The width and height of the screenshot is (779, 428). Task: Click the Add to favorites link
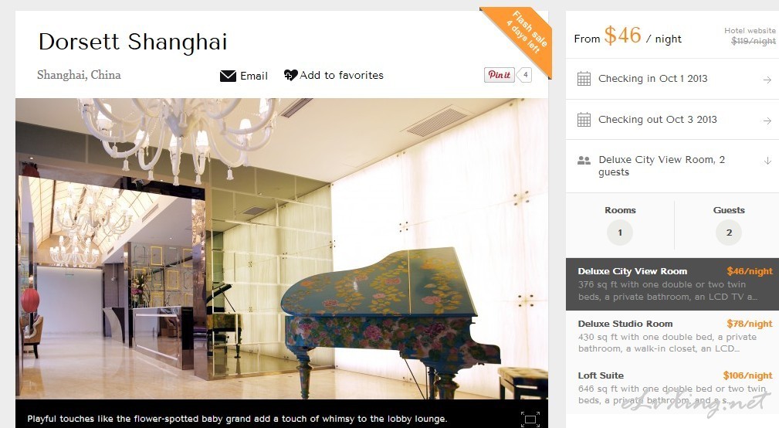[x=341, y=75]
